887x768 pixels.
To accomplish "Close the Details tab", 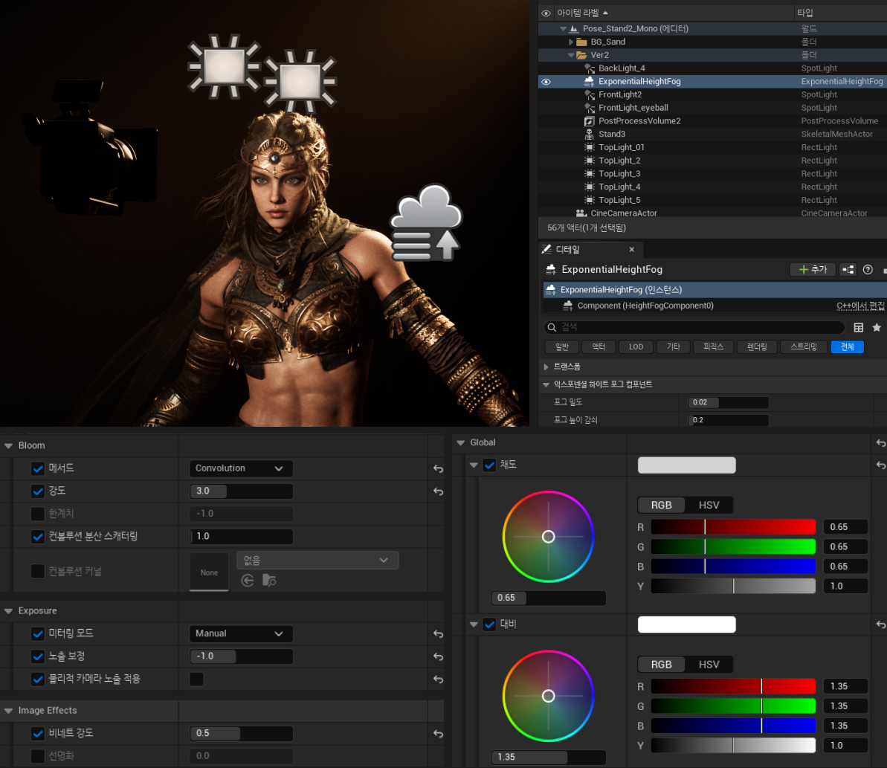I will click(632, 249).
